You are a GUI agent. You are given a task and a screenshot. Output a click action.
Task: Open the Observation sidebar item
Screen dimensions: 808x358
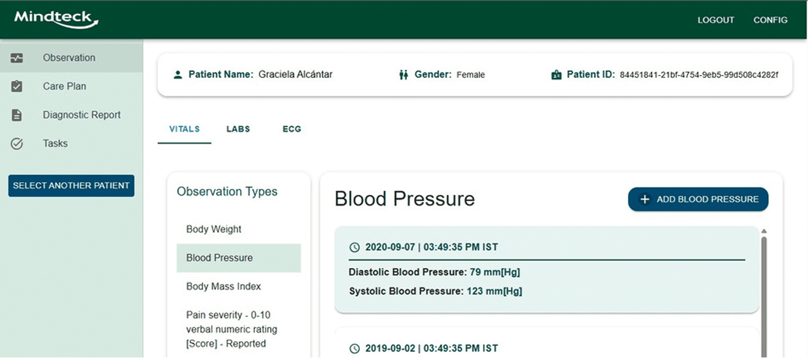click(72, 58)
